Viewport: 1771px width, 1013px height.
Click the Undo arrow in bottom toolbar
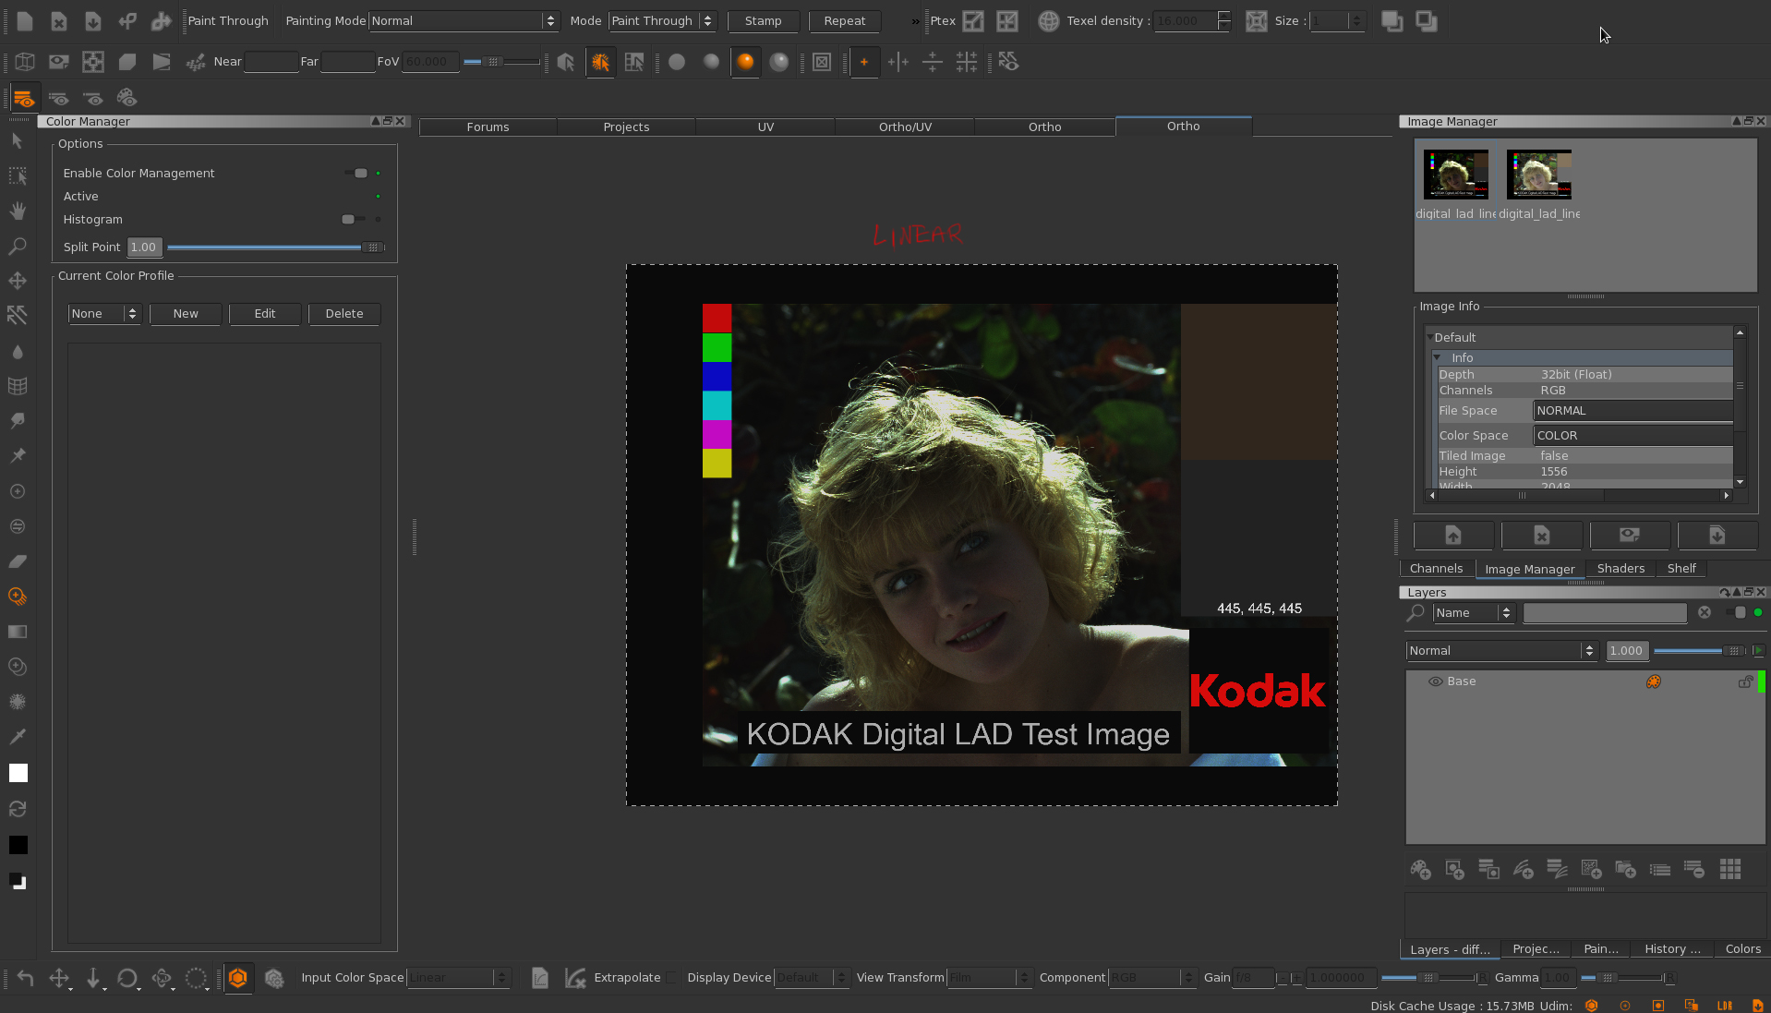coord(25,978)
